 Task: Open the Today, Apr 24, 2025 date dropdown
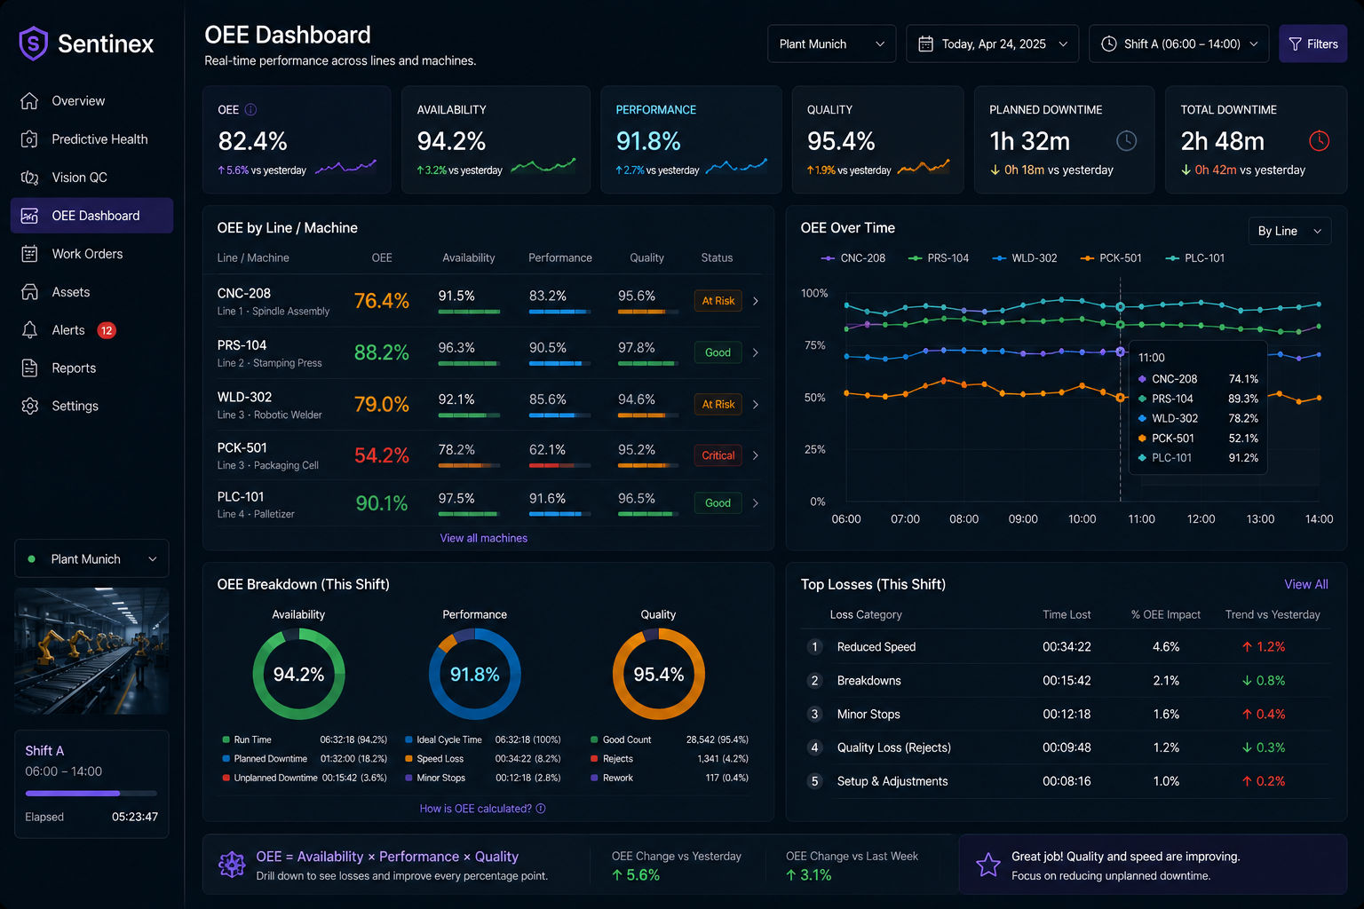click(992, 43)
